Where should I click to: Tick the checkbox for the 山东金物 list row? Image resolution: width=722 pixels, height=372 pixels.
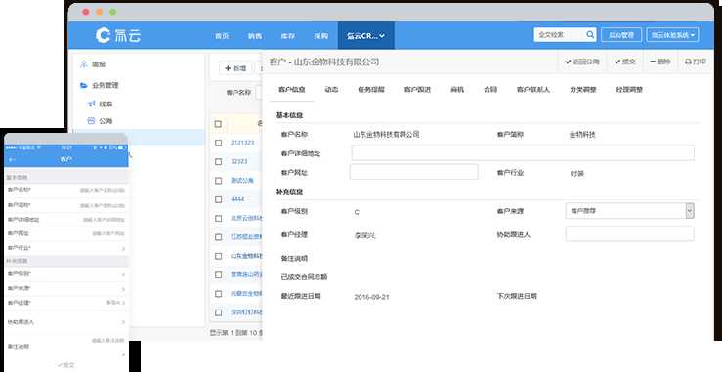pyautogui.click(x=218, y=256)
